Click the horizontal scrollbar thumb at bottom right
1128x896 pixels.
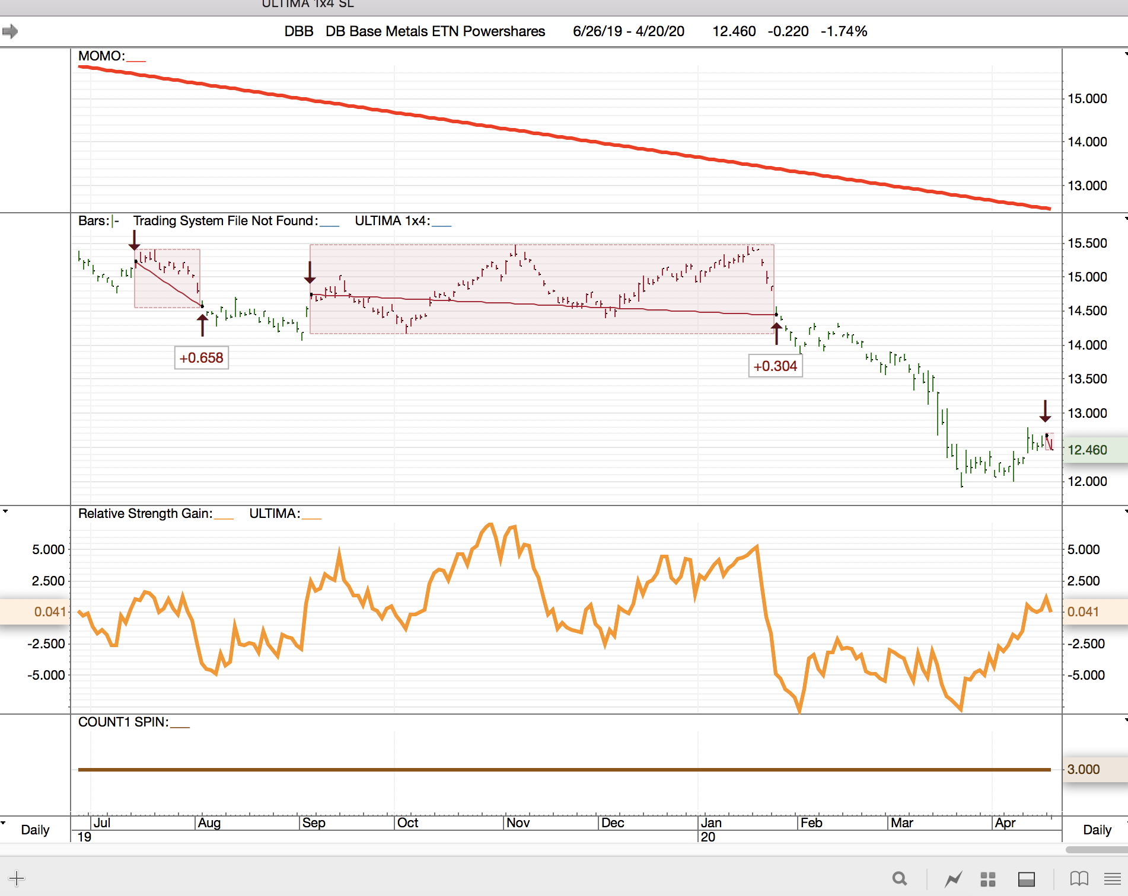click(x=1097, y=850)
